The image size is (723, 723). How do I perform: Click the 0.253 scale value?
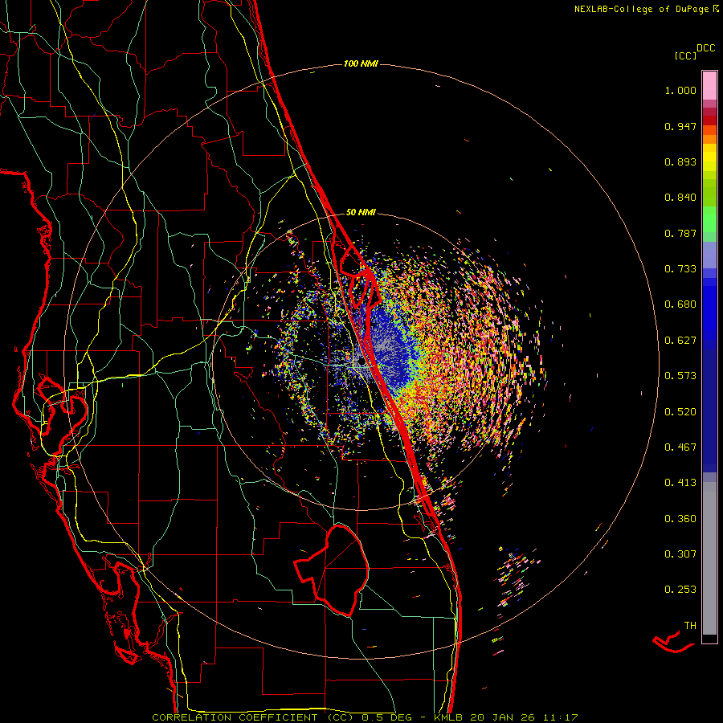click(x=680, y=590)
